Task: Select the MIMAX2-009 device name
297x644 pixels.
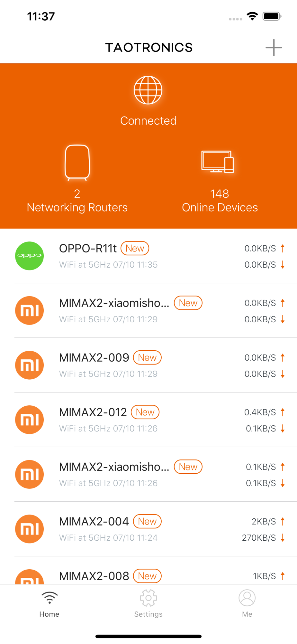Action: (x=94, y=357)
